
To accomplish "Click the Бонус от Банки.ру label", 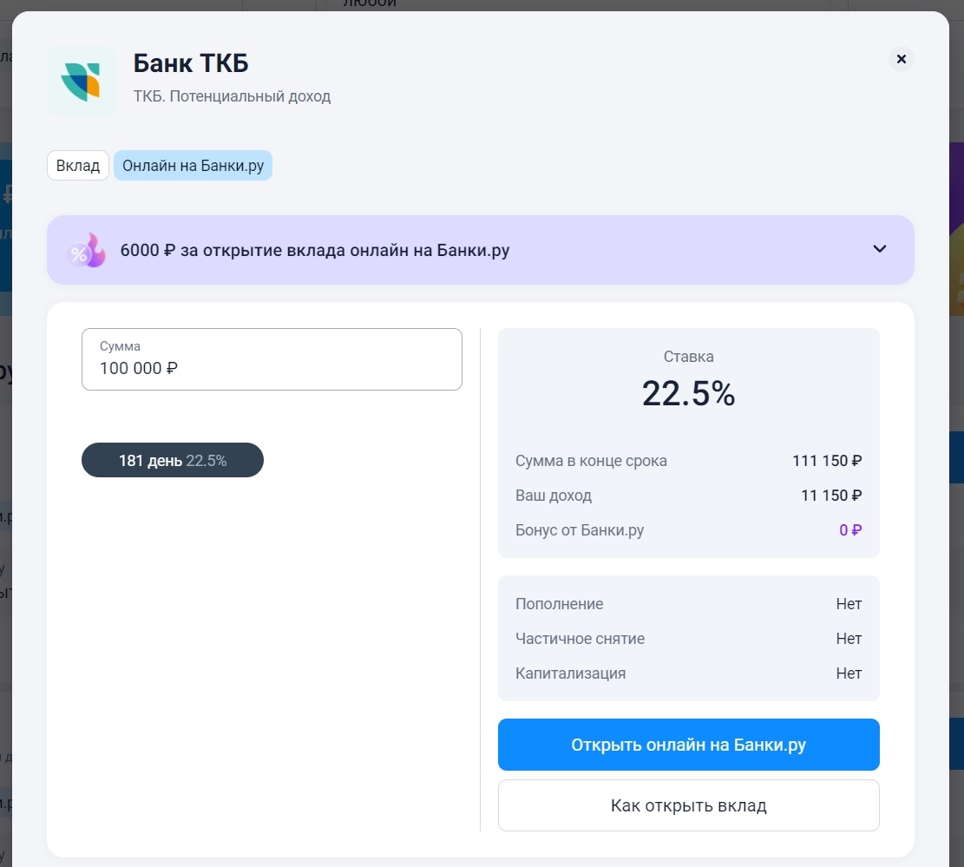I will 580,530.
